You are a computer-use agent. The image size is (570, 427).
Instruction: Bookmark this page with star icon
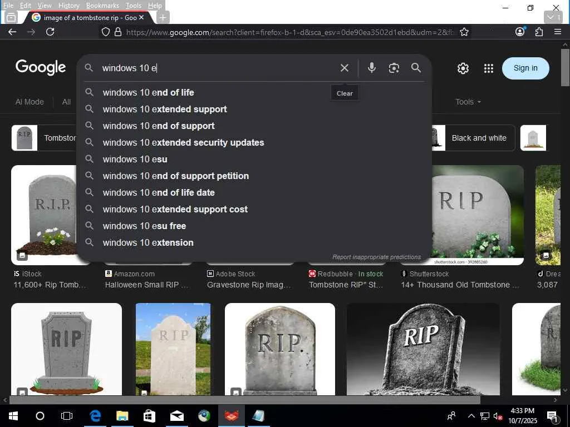point(464,32)
